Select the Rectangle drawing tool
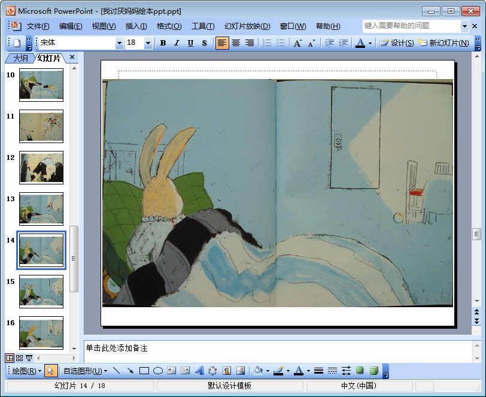486x397 pixels. 144,371
